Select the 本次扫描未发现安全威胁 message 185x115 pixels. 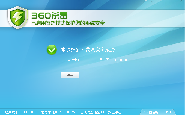click(88, 50)
